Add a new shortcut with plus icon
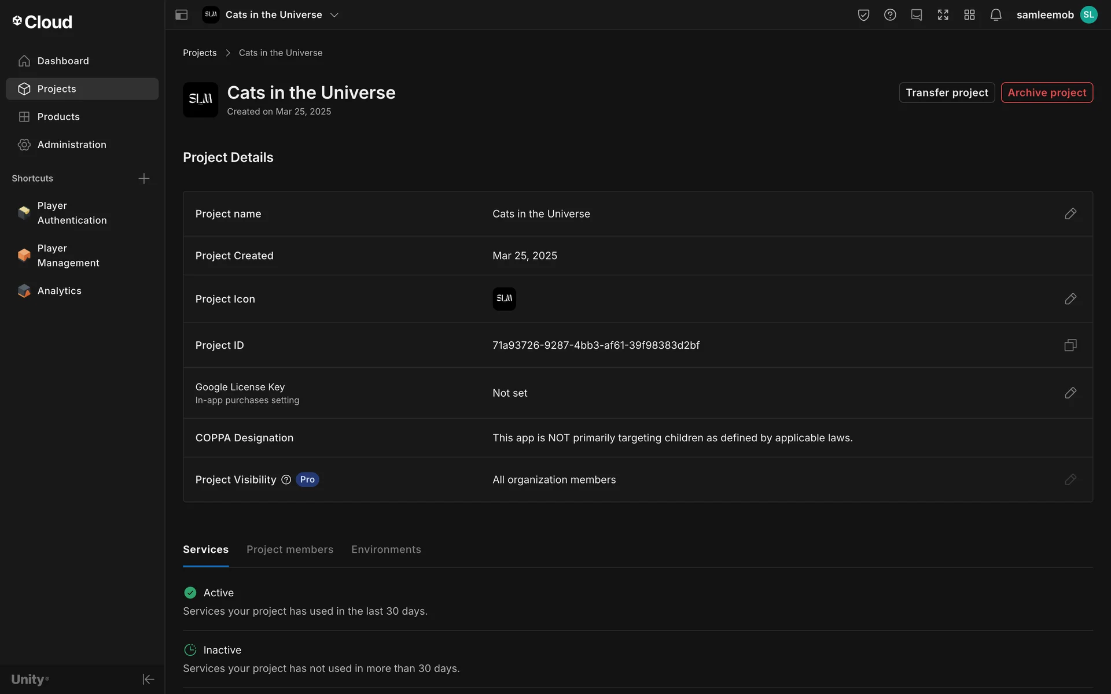This screenshot has height=694, width=1111. point(144,179)
